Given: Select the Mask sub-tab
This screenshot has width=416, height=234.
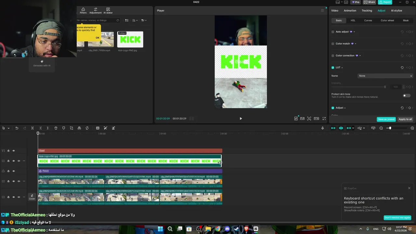Looking at the screenshot, I should pos(406,20).
